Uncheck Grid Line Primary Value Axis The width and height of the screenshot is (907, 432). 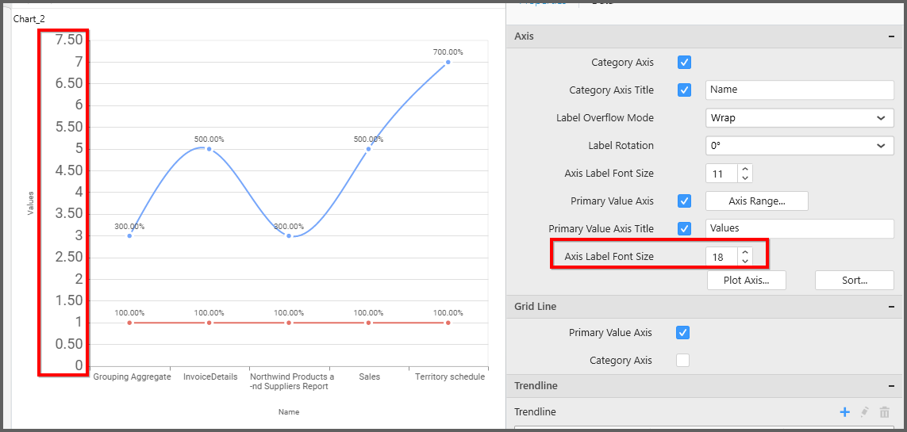click(x=682, y=333)
